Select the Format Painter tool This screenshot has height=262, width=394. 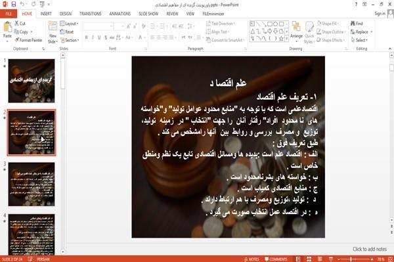(28, 40)
